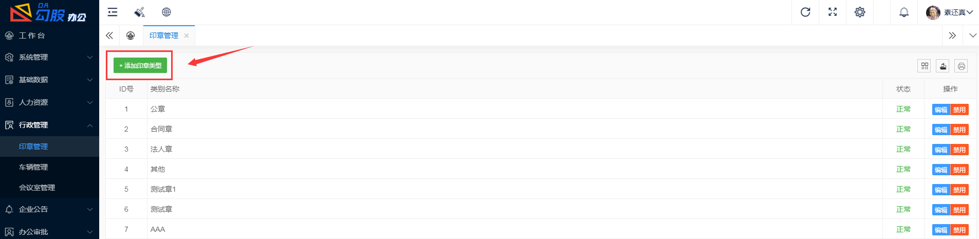The width and height of the screenshot is (979, 239).
Task: Click the 添加印章类型 button
Action: (140, 65)
